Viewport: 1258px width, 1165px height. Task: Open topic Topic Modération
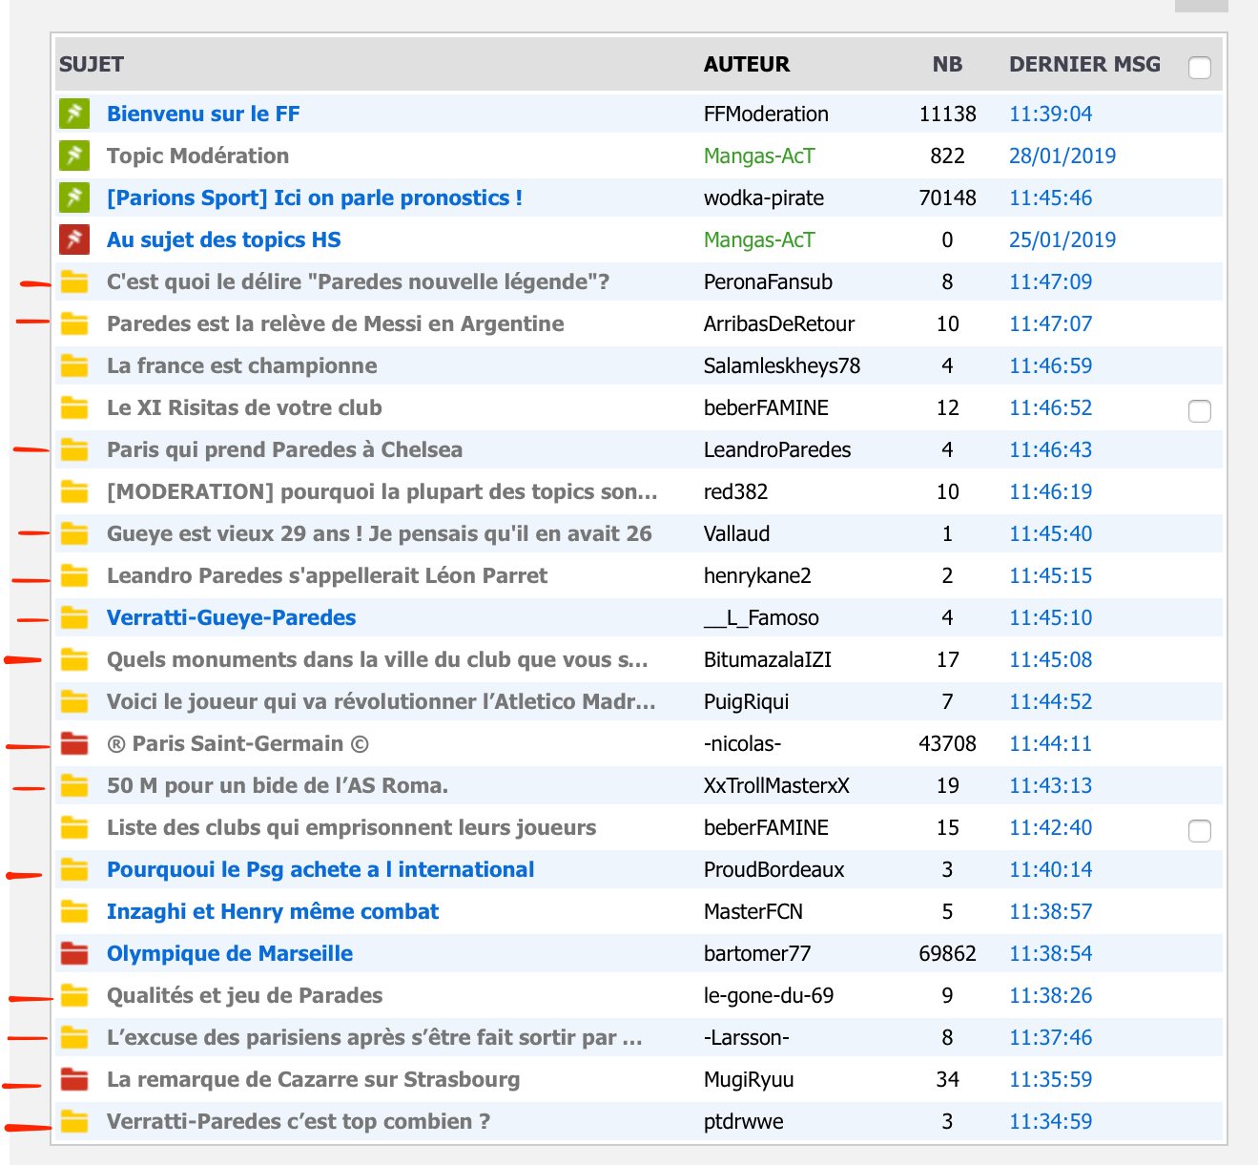click(x=197, y=156)
